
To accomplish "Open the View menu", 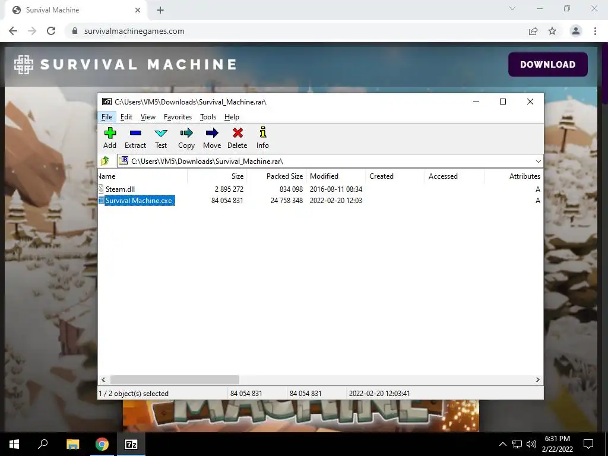I will pyautogui.click(x=148, y=117).
